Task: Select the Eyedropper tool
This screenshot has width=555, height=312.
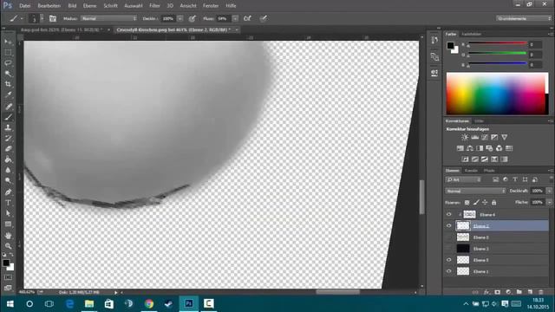Action: 8,94
